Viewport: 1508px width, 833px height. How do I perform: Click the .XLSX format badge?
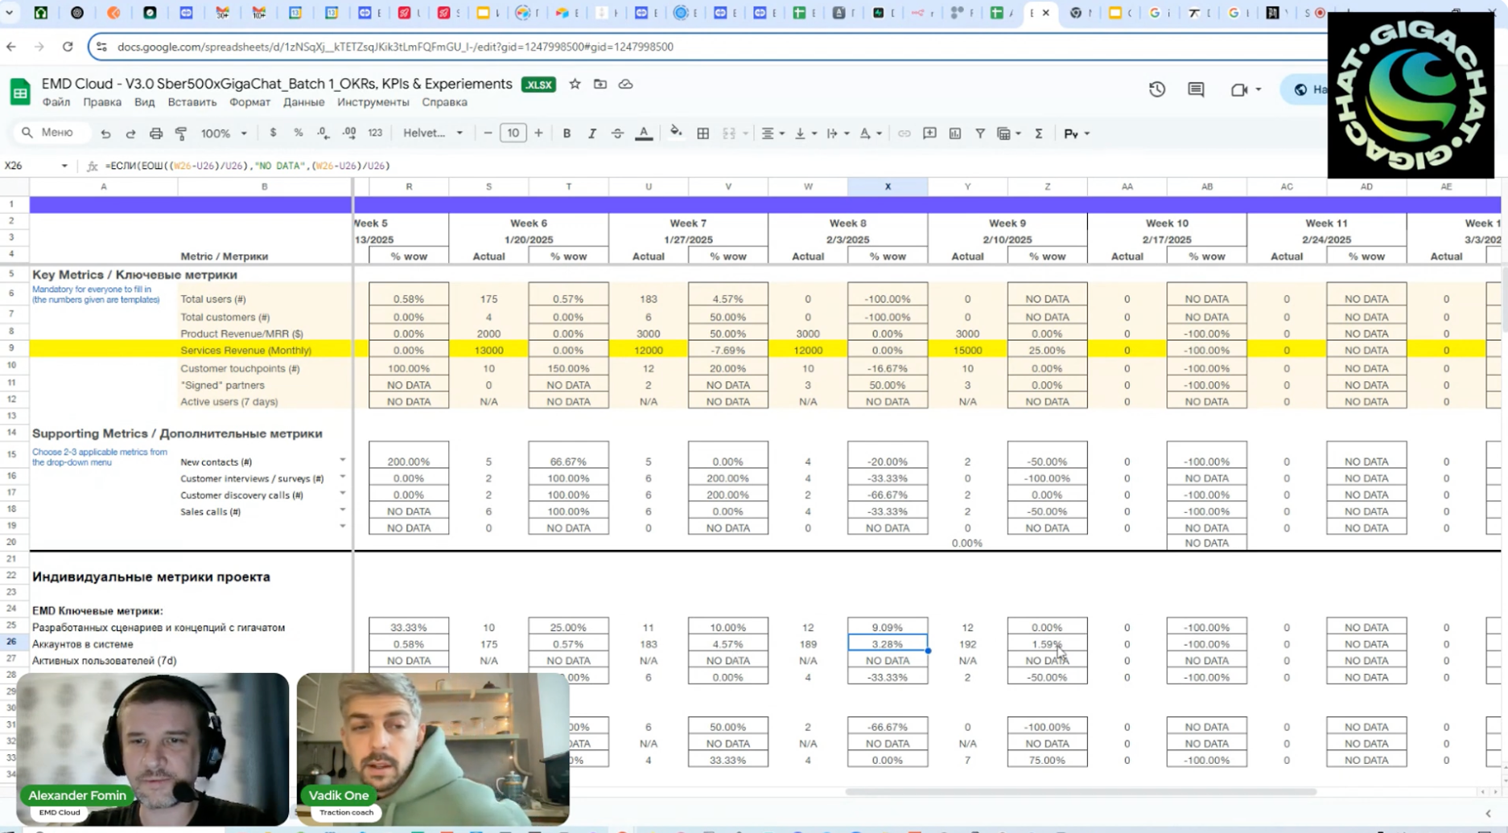(538, 84)
